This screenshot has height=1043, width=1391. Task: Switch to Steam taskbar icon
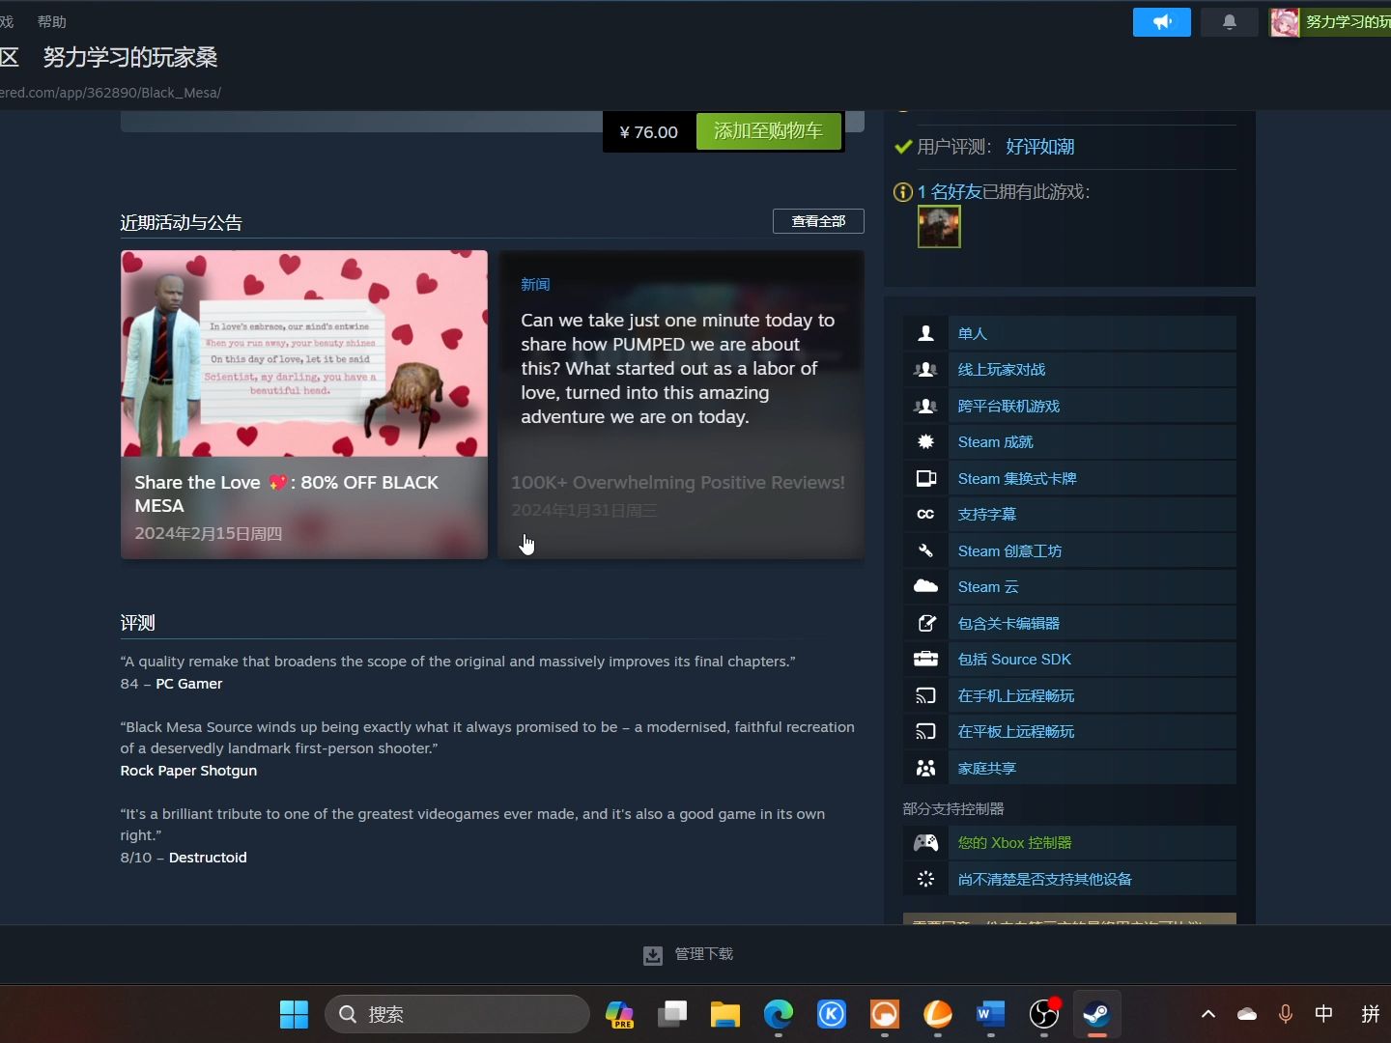[x=1096, y=1014]
